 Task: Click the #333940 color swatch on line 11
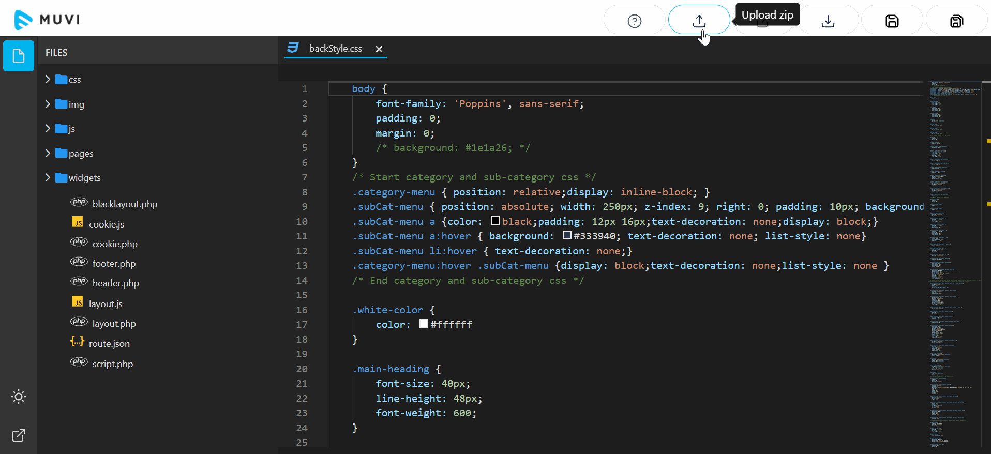[x=567, y=236]
